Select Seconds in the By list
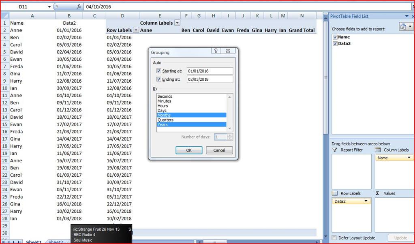The height and width of the screenshot is (244, 415). pos(192,96)
